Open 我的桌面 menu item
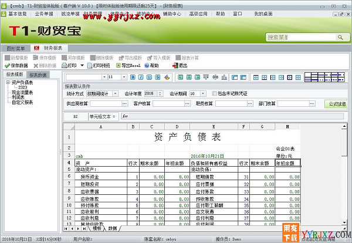 pyautogui.click(x=263, y=14)
